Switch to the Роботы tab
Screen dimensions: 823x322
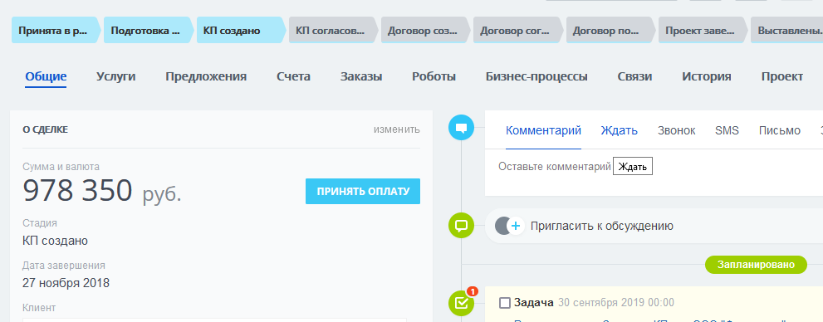coord(434,76)
